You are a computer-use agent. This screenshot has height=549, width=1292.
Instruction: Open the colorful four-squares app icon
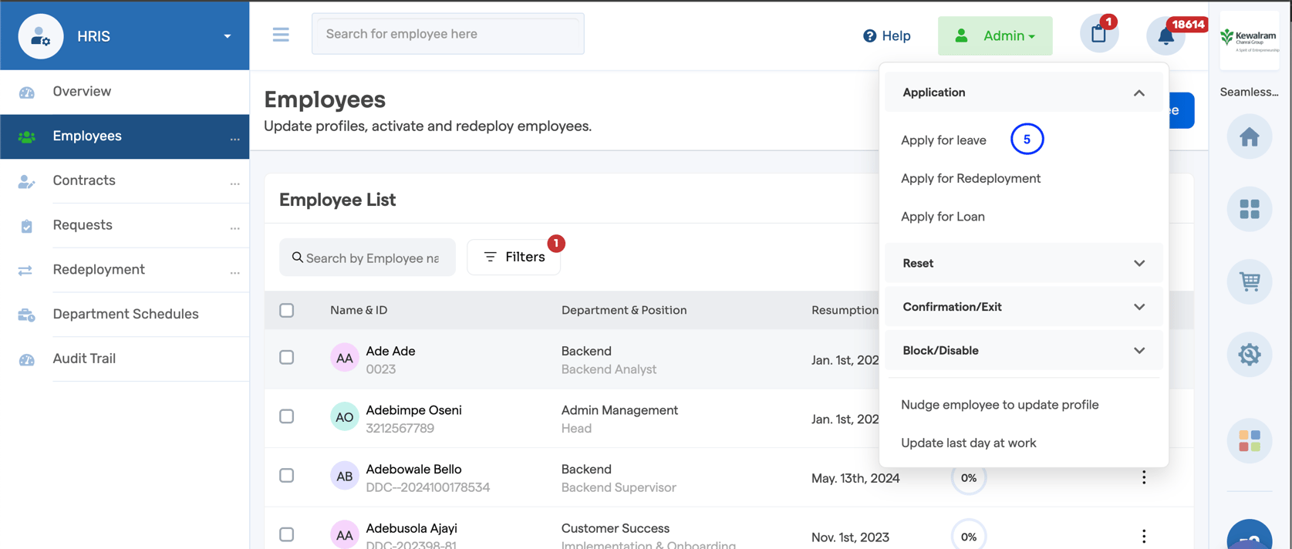pos(1249,440)
